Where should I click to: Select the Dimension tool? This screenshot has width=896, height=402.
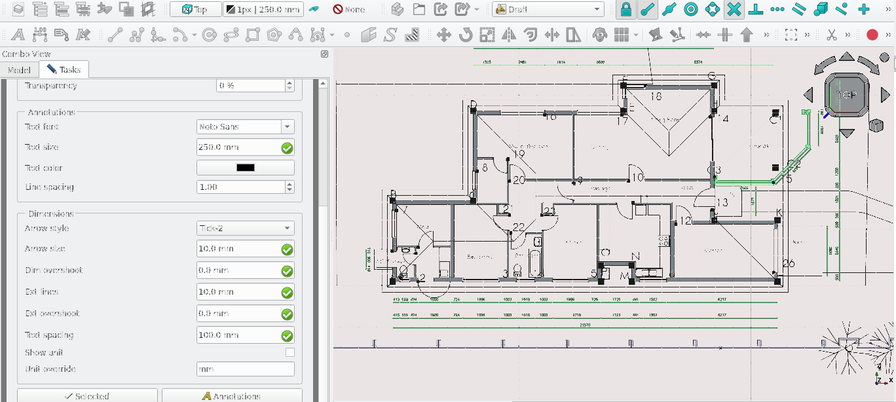[x=40, y=35]
